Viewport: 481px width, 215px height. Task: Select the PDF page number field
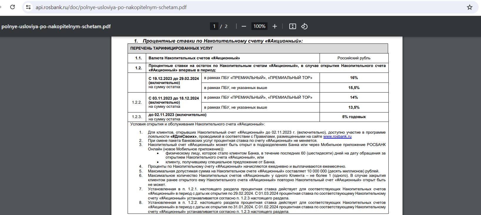tap(214, 26)
